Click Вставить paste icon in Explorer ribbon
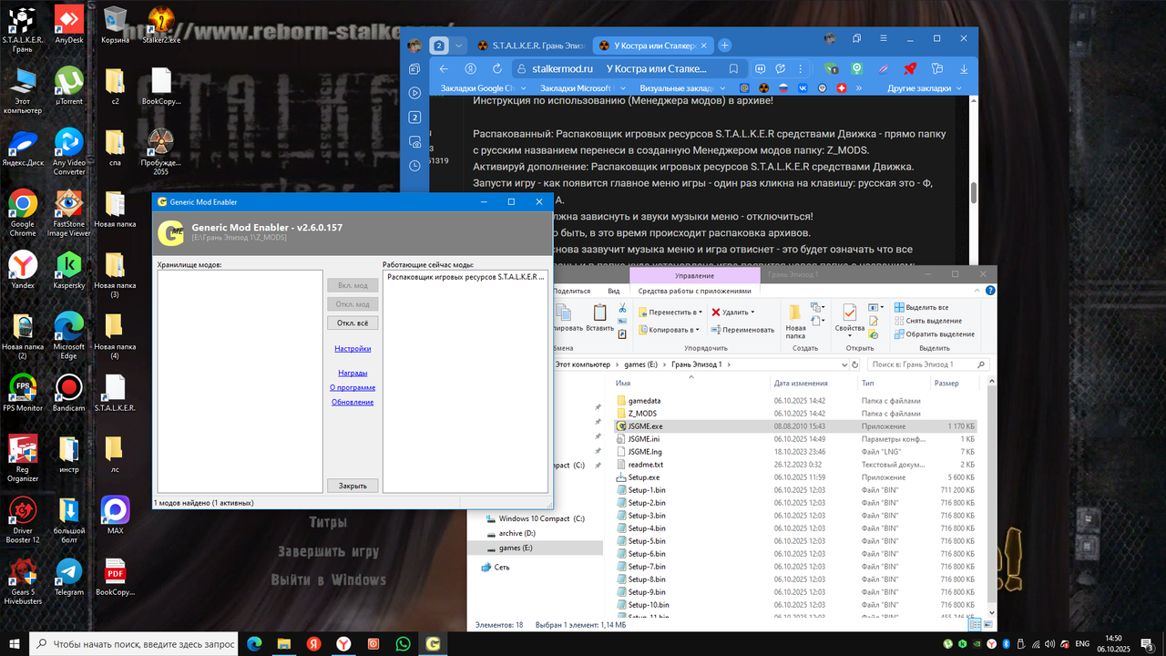This screenshot has height=656, width=1166. [599, 318]
